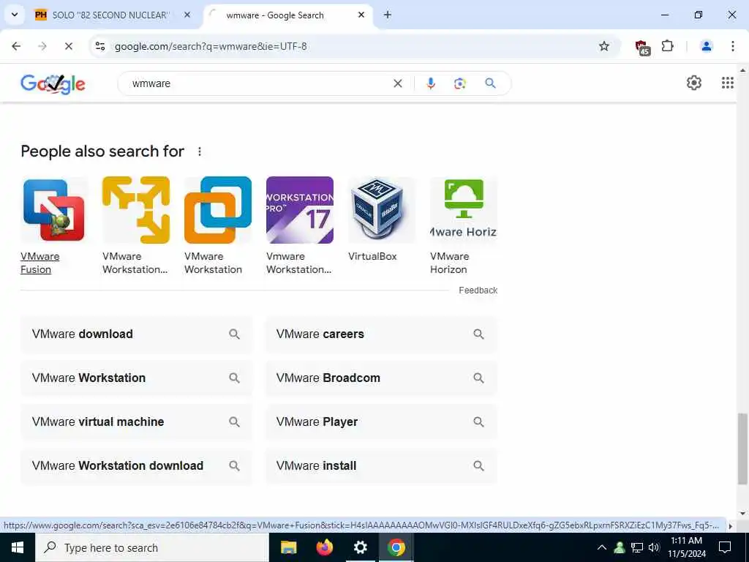Search for VMware virtual machine
The image size is (749, 562).
[136, 422]
